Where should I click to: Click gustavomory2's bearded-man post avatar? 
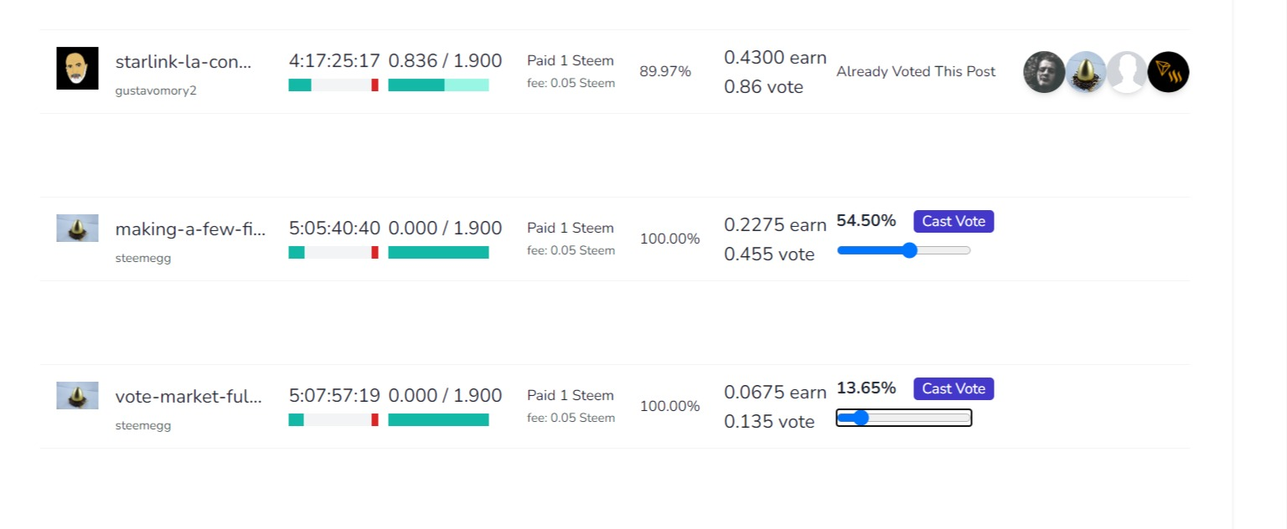click(x=77, y=68)
